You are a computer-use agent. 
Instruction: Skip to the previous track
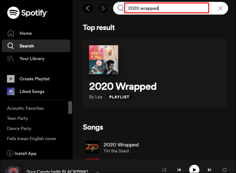(x=179, y=170)
